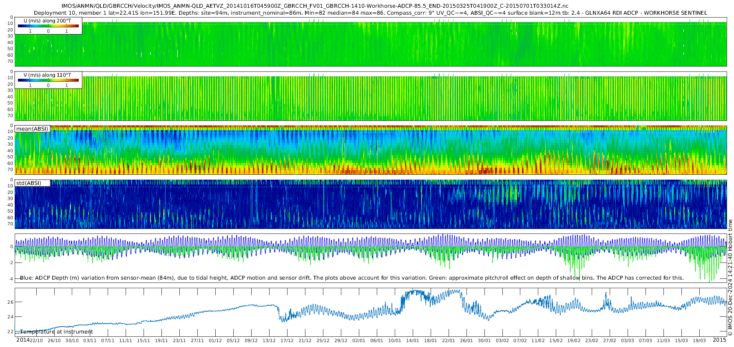The width and height of the screenshot is (734, 347).
Task: Click the '17/12' date tick label
Action: (287, 340)
